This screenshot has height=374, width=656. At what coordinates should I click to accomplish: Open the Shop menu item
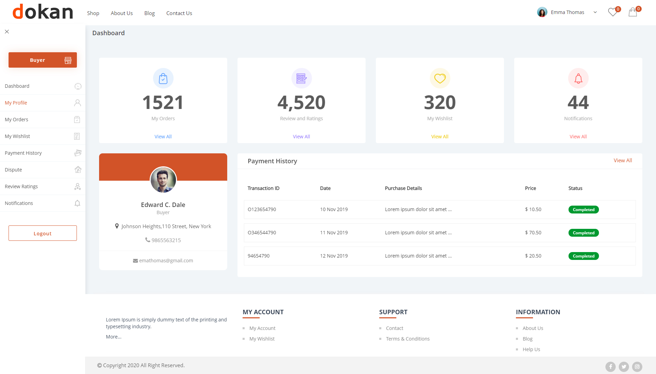[x=93, y=13]
